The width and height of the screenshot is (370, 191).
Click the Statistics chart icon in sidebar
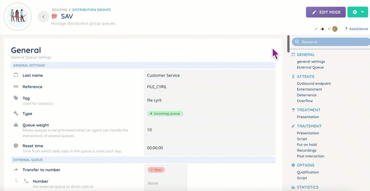pyautogui.click(x=293, y=187)
